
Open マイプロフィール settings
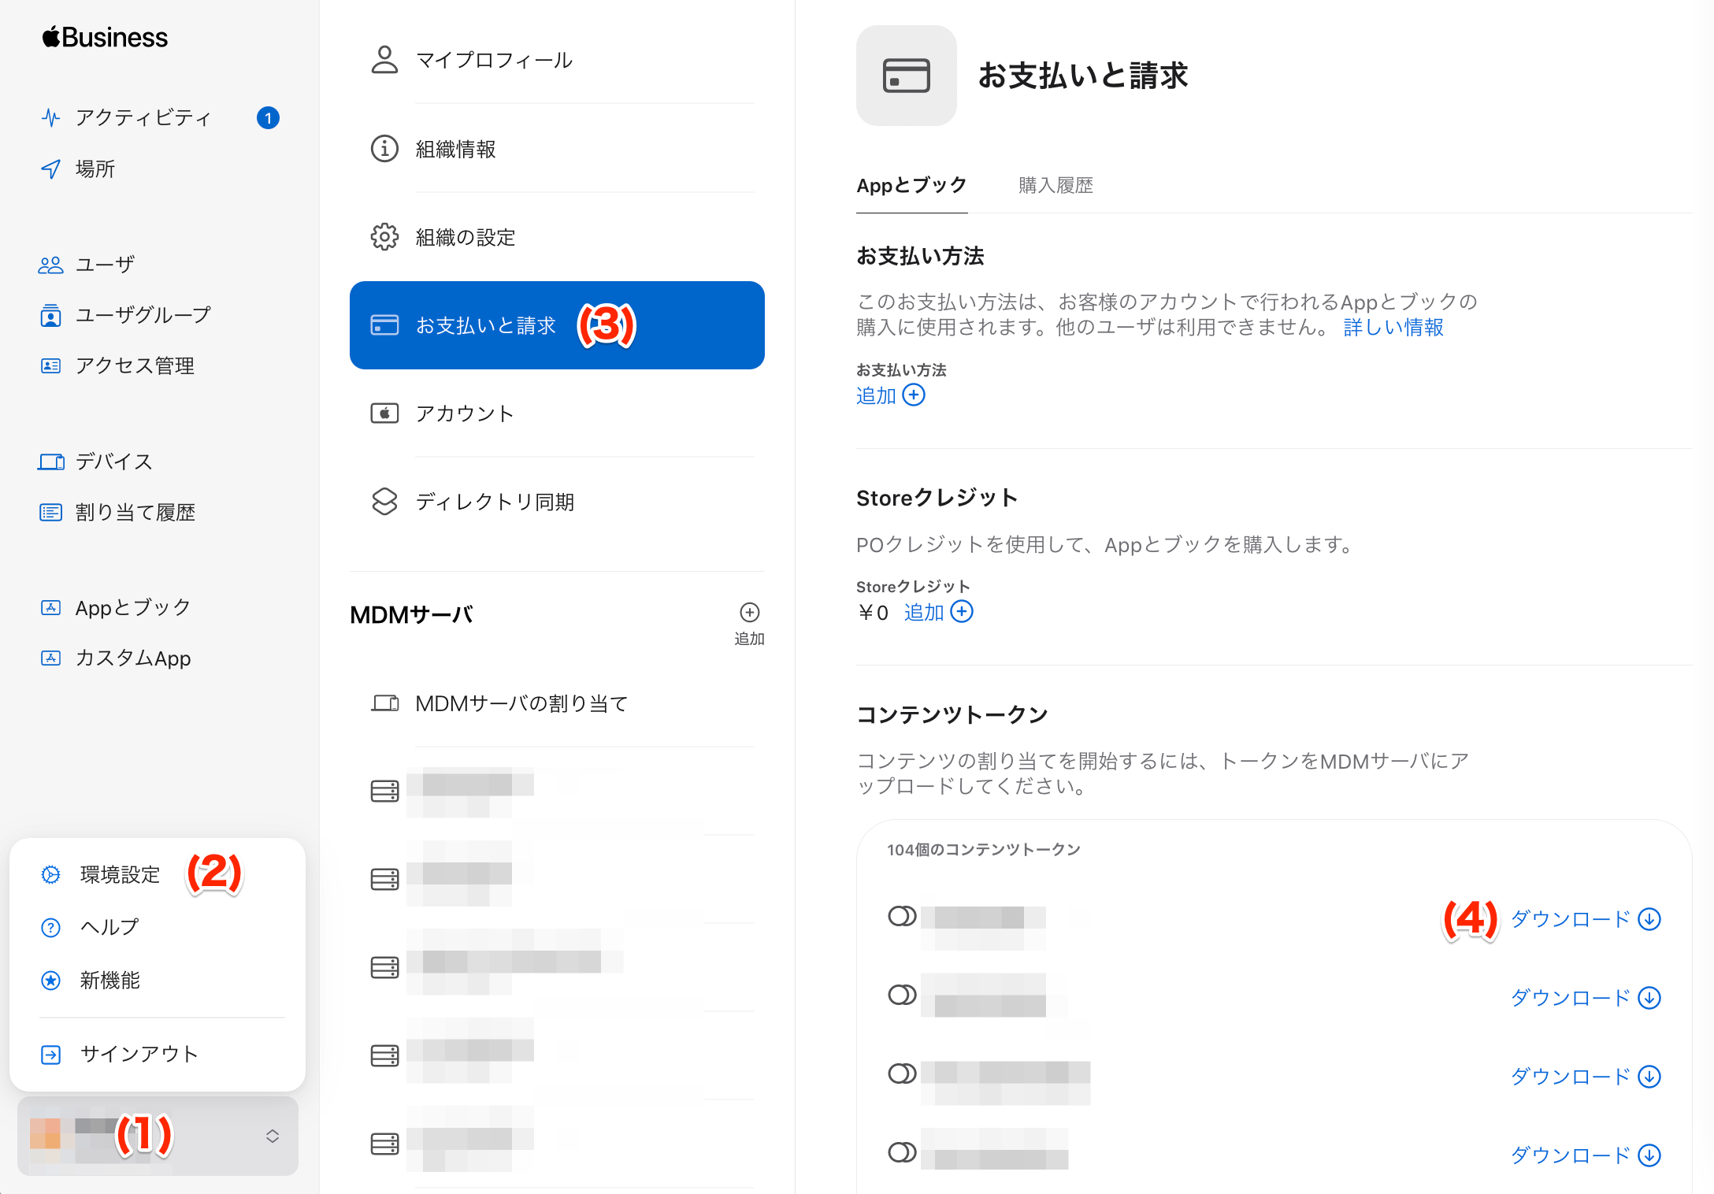557,60
